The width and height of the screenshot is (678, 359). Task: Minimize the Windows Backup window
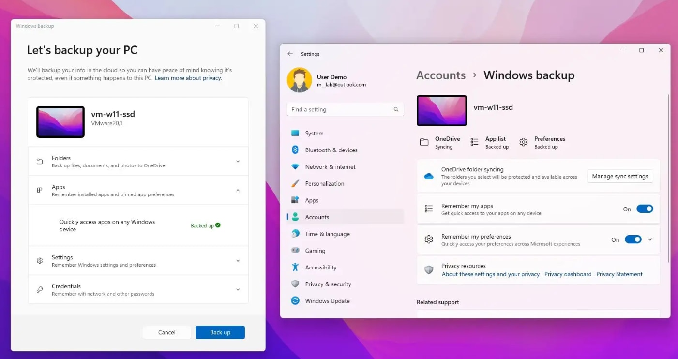pyautogui.click(x=217, y=26)
